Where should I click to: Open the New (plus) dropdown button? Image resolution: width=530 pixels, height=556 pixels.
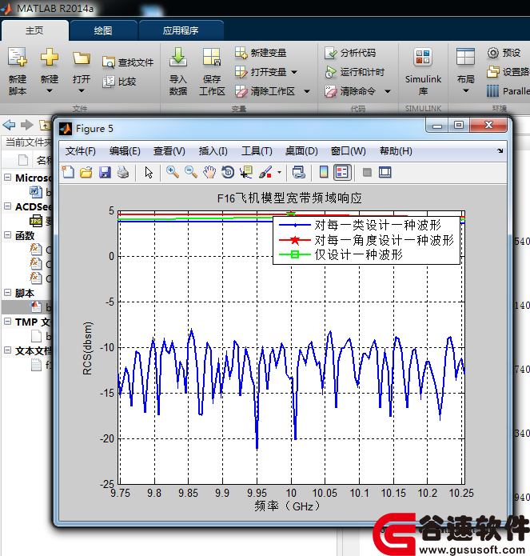coord(49,71)
